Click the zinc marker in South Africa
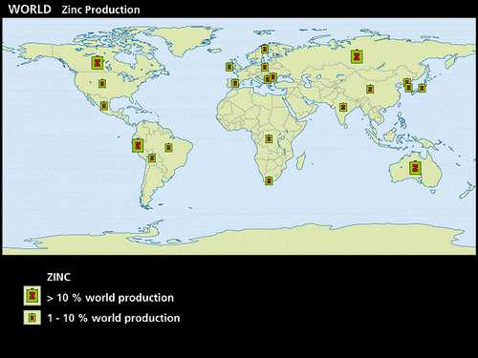The image size is (478, 358). 269,180
